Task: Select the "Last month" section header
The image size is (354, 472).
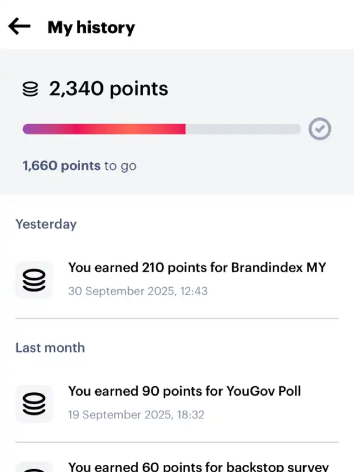Action: pos(50,347)
